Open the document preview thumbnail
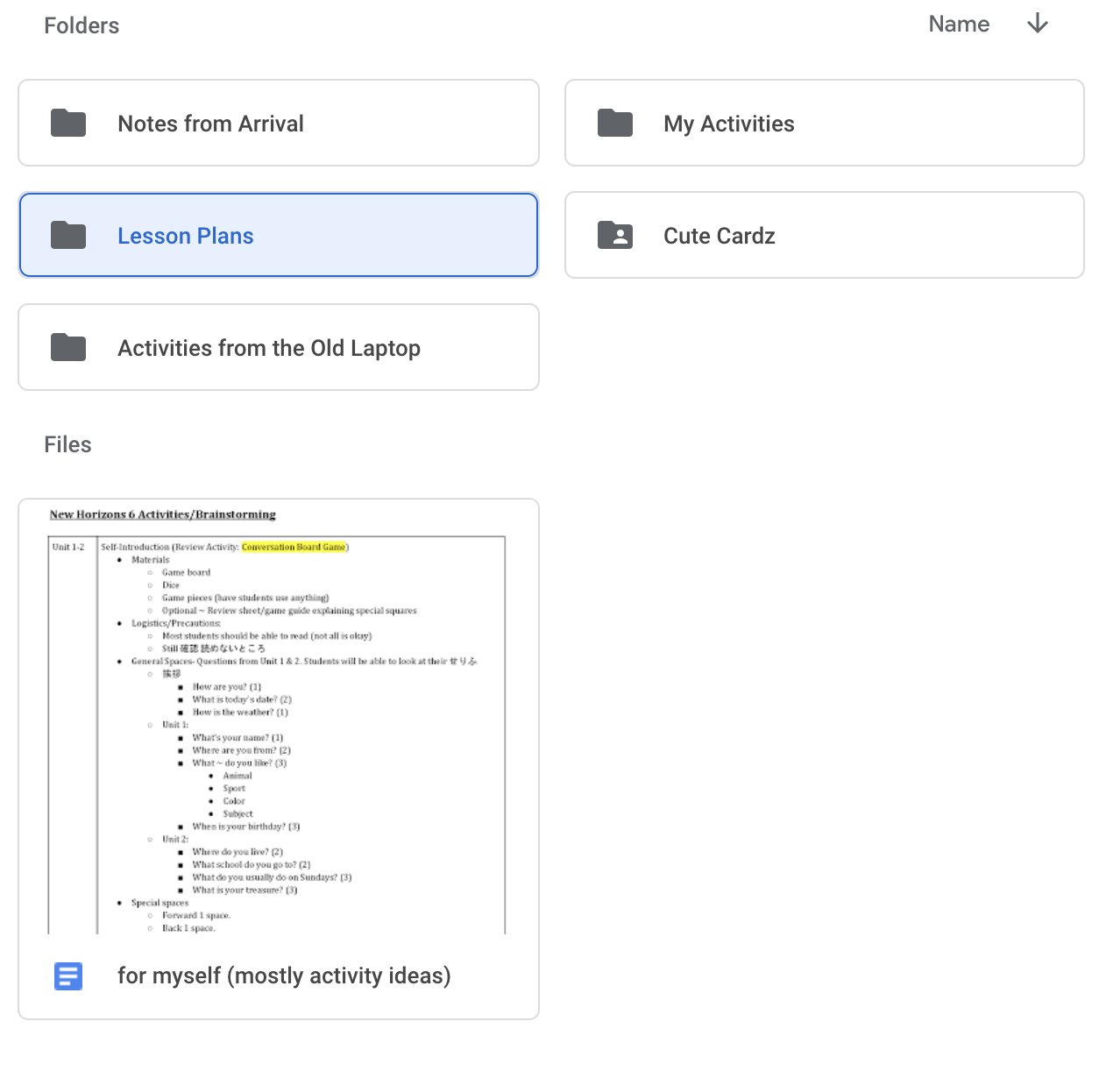 pyautogui.click(x=279, y=717)
